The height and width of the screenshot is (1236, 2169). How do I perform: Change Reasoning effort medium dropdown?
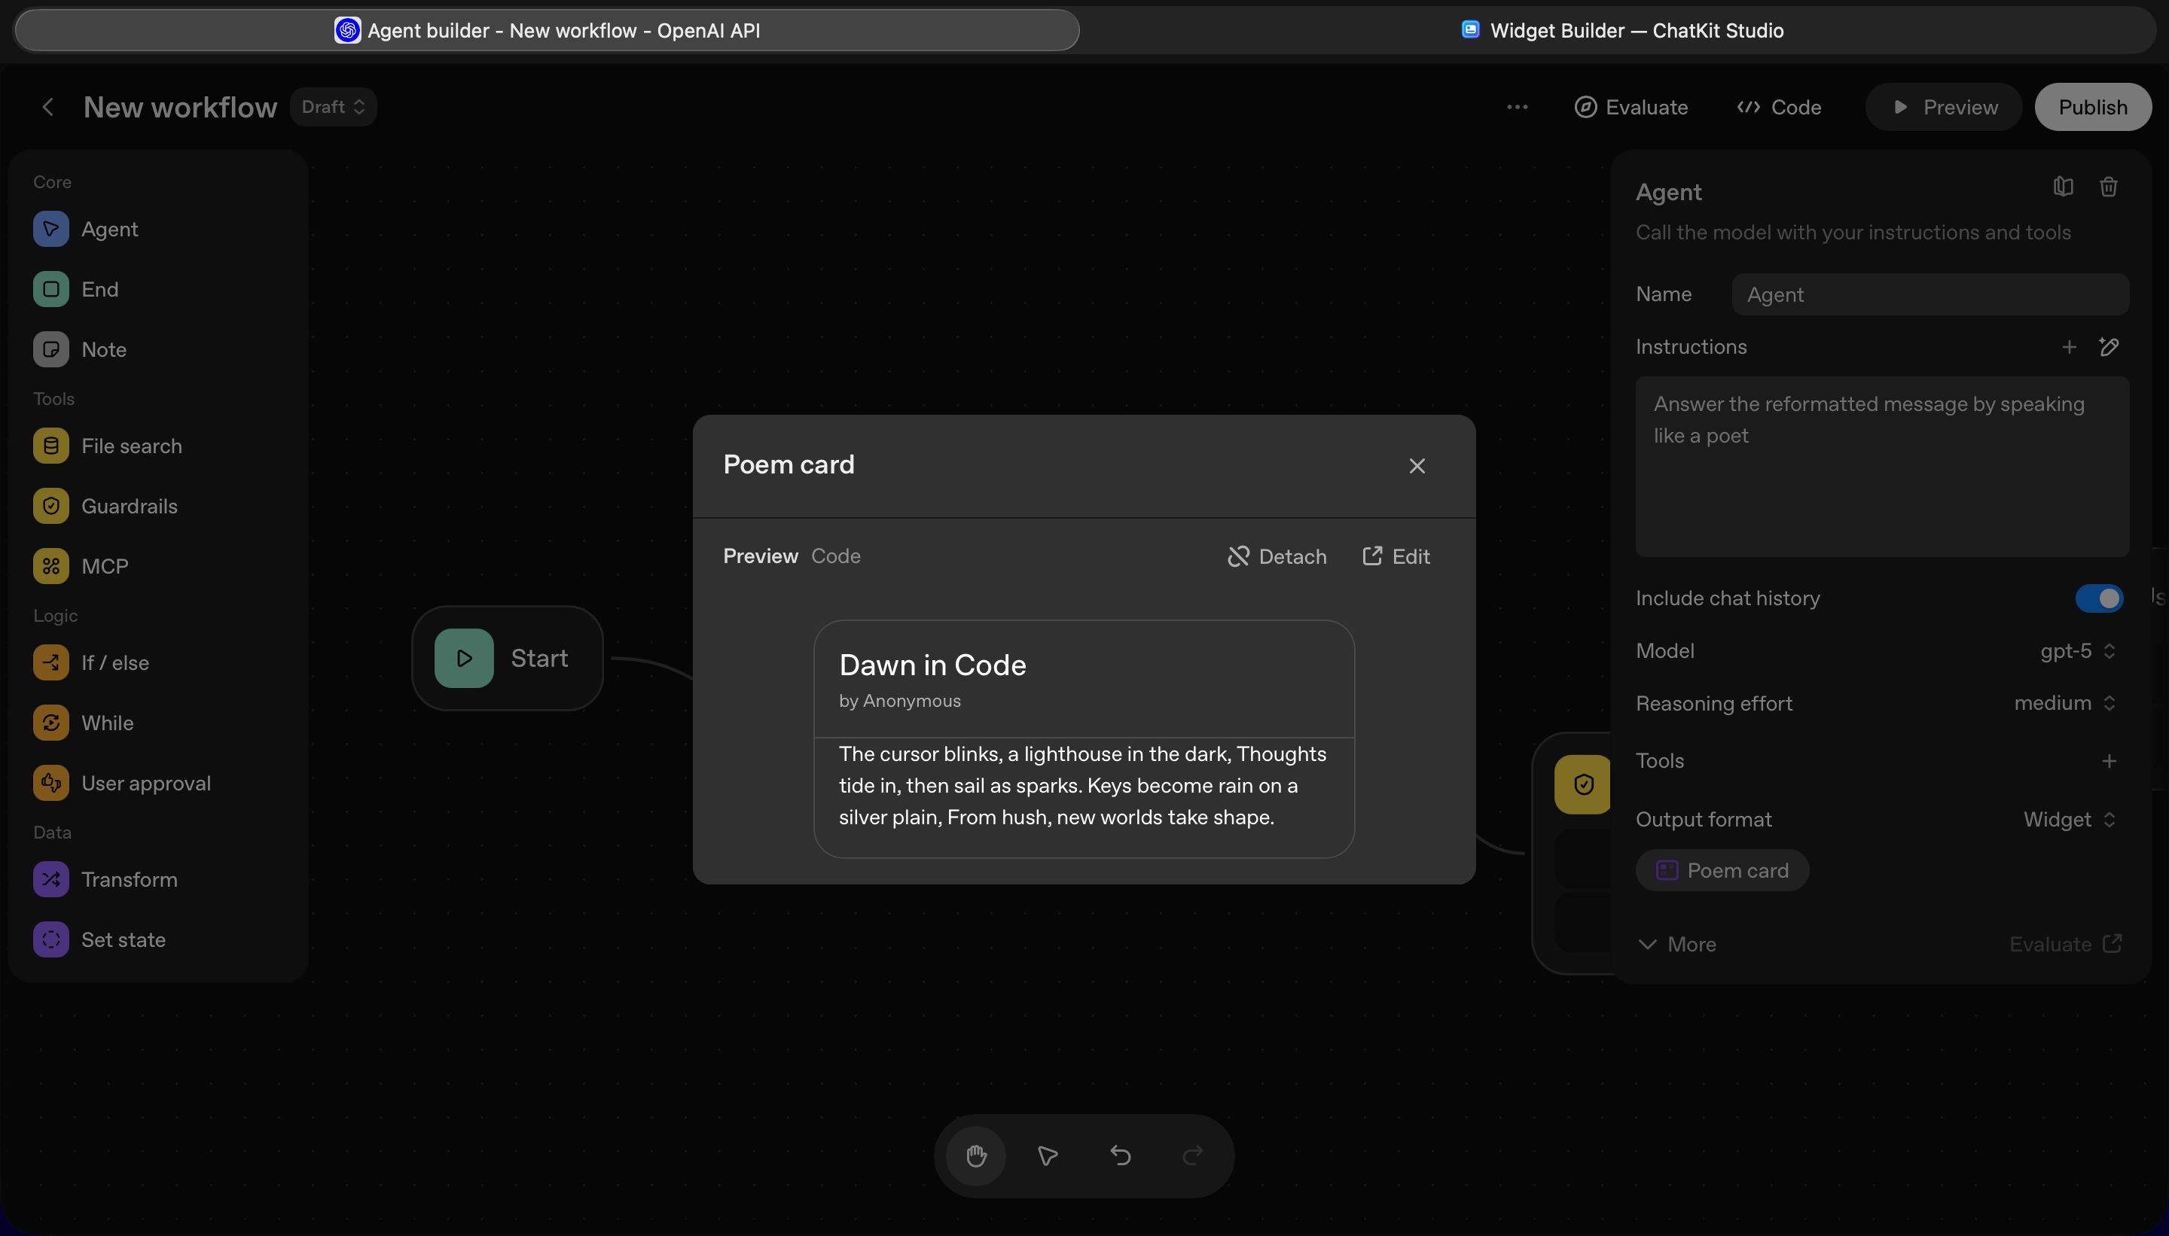point(2064,703)
